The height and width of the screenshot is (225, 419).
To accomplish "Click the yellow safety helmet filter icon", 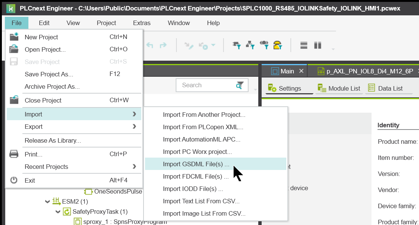I will 278,45.
